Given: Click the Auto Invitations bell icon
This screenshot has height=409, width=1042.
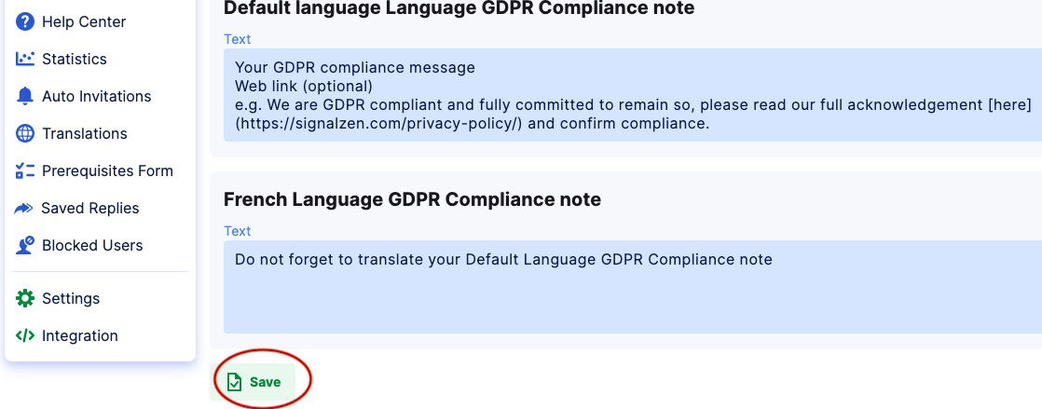Looking at the screenshot, I should point(25,96).
